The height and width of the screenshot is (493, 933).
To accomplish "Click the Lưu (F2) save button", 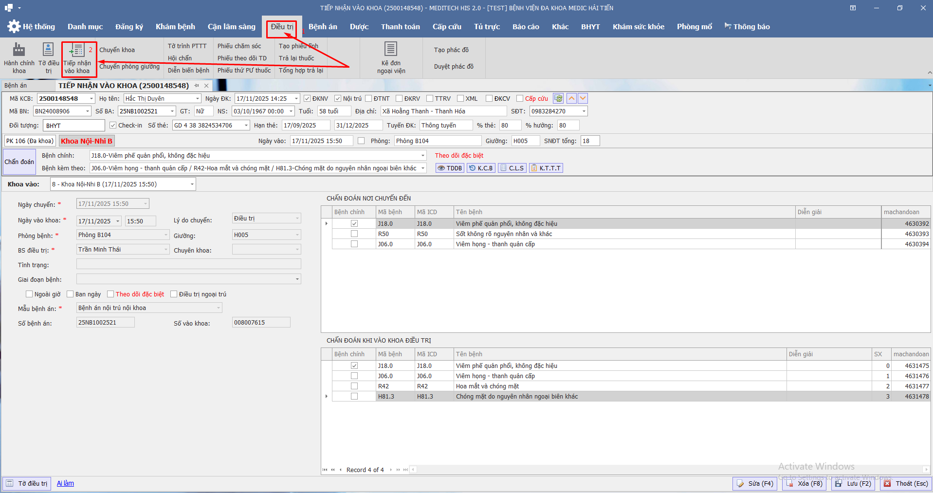I will 853,484.
